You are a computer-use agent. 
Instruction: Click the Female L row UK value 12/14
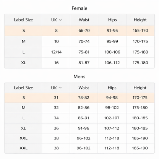(56, 52)
